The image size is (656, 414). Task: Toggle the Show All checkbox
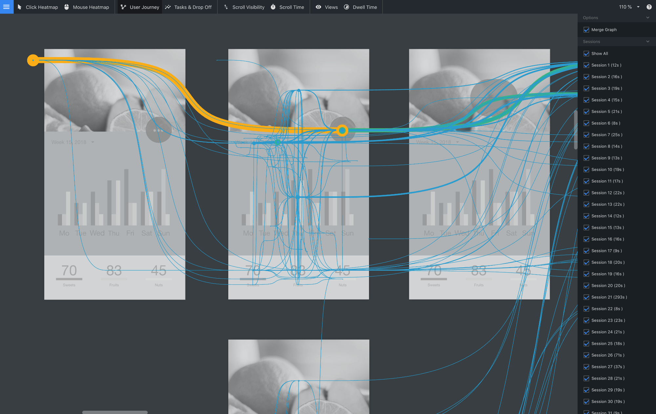click(x=586, y=53)
